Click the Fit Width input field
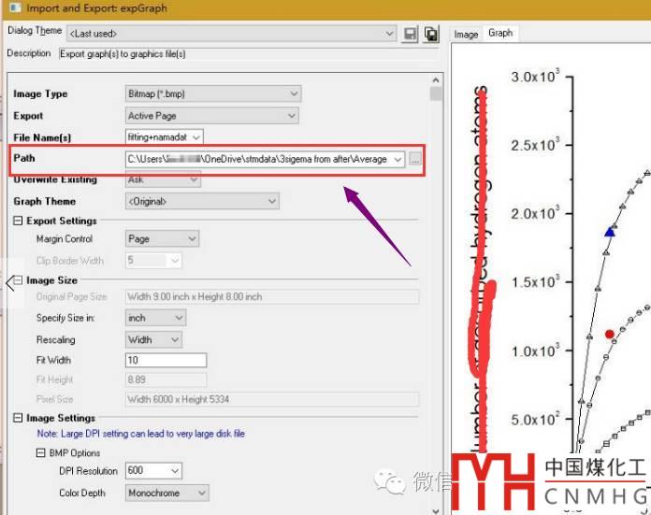651x515 pixels. pos(165,360)
